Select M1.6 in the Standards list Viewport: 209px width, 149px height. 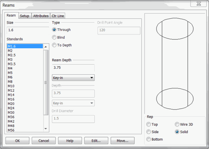[x=25, y=46]
